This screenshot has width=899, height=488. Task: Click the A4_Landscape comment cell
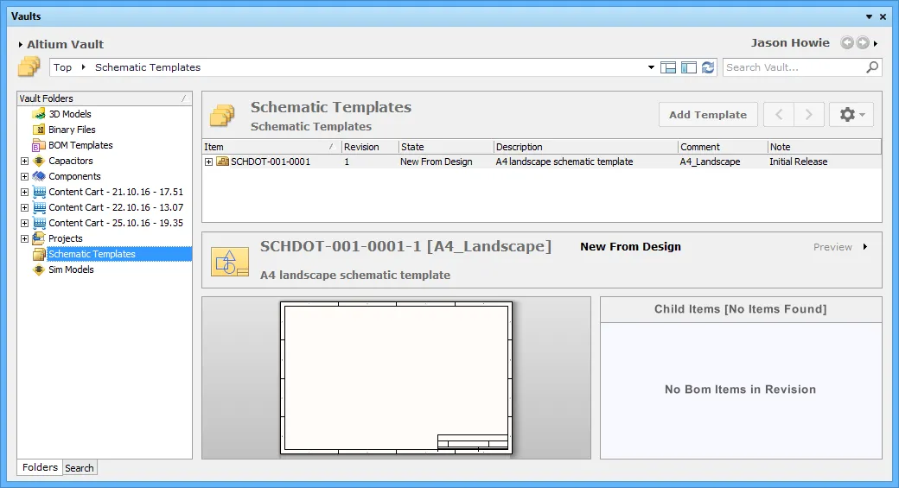[710, 162]
